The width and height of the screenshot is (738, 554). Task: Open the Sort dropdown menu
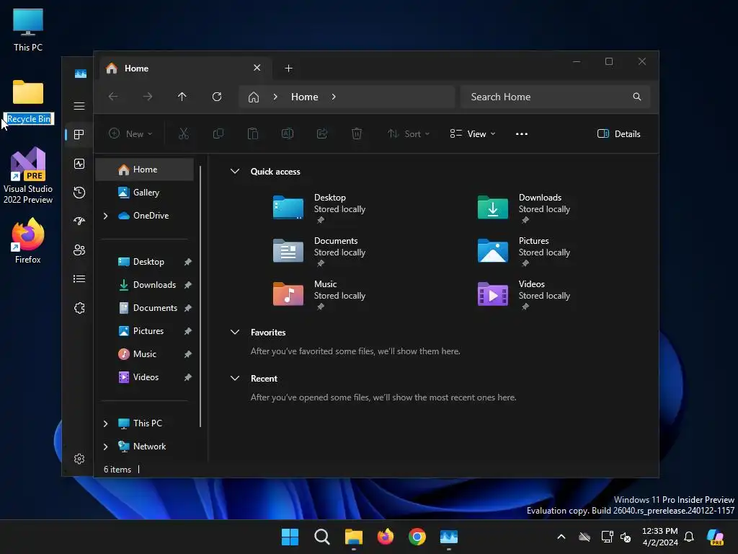point(409,133)
